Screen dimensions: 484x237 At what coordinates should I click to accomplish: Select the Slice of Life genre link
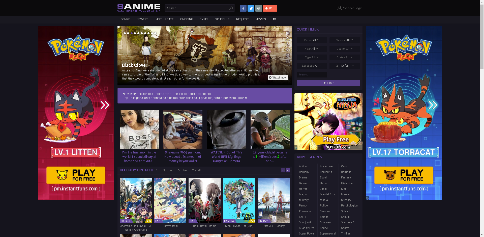coord(306,228)
